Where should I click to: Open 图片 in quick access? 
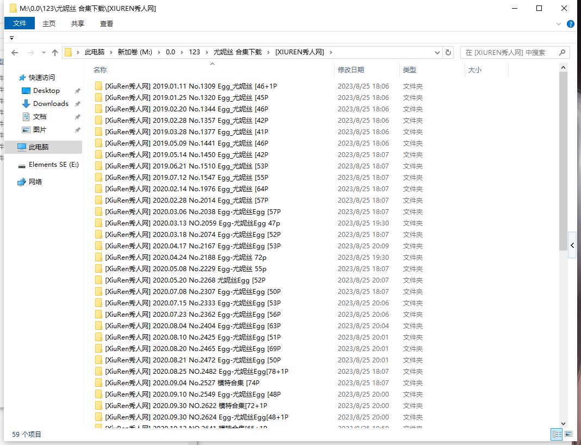pos(40,130)
